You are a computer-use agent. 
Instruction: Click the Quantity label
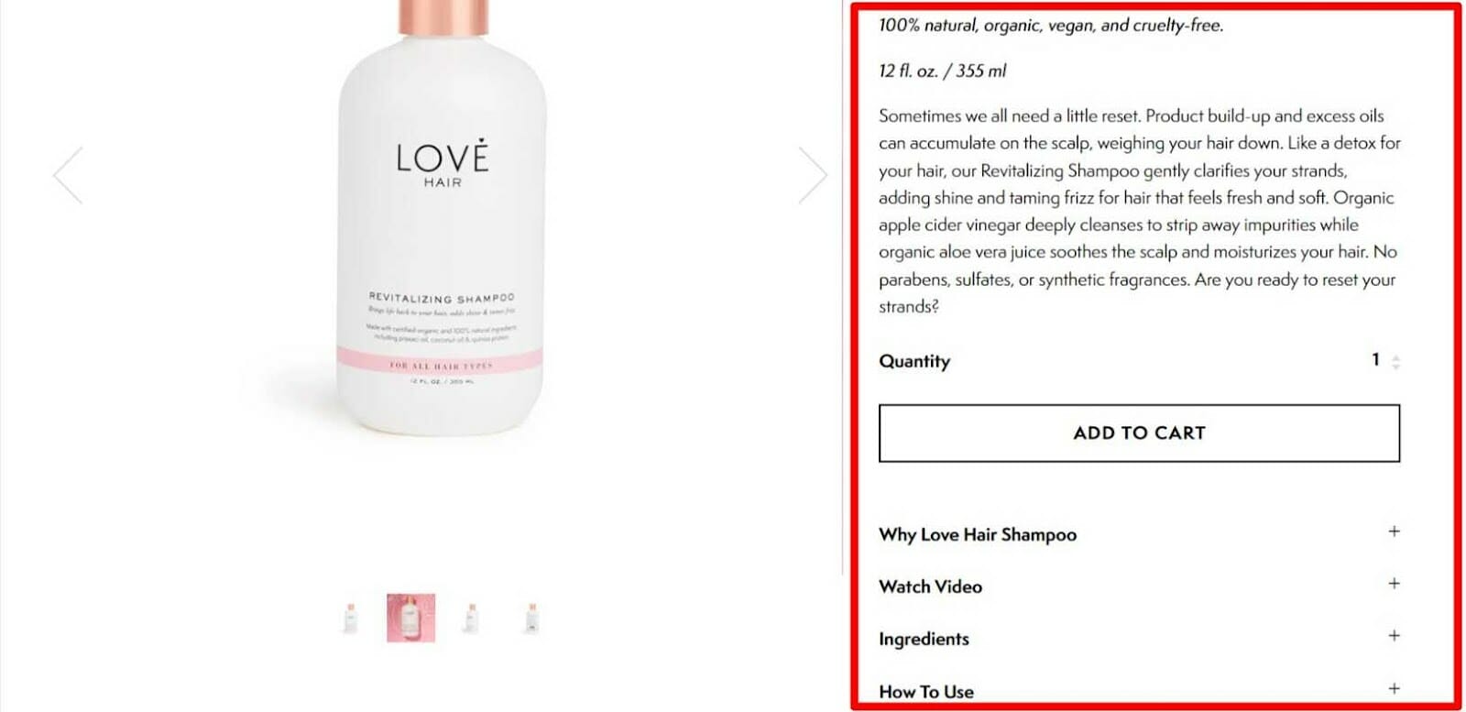click(x=914, y=361)
